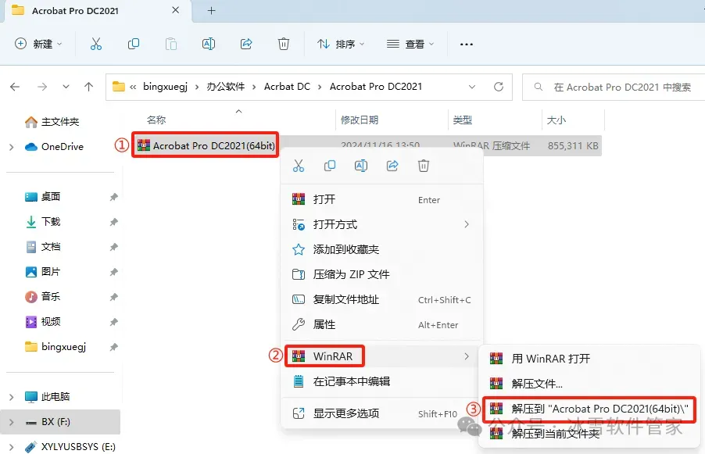Click the context menu Share icon
Screen dimensions: 705x454
pyautogui.click(x=392, y=166)
